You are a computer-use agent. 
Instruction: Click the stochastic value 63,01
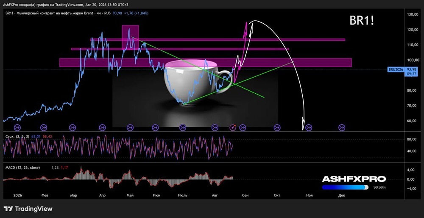(x=36, y=137)
